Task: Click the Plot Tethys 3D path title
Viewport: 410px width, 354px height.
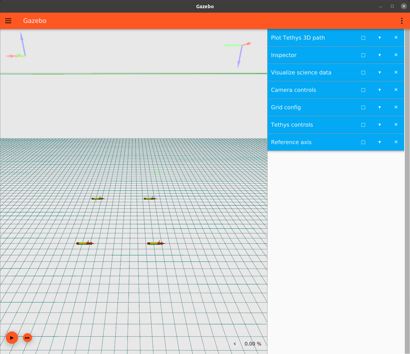Action: [x=297, y=38]
